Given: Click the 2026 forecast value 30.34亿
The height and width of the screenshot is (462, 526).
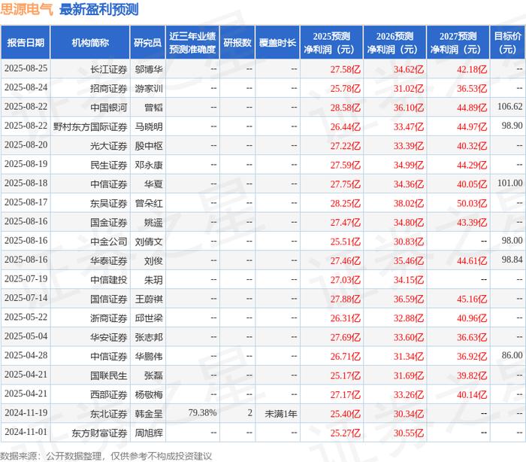Looking at the screenshot, I should pyautogui.click(x=409, y=415).
